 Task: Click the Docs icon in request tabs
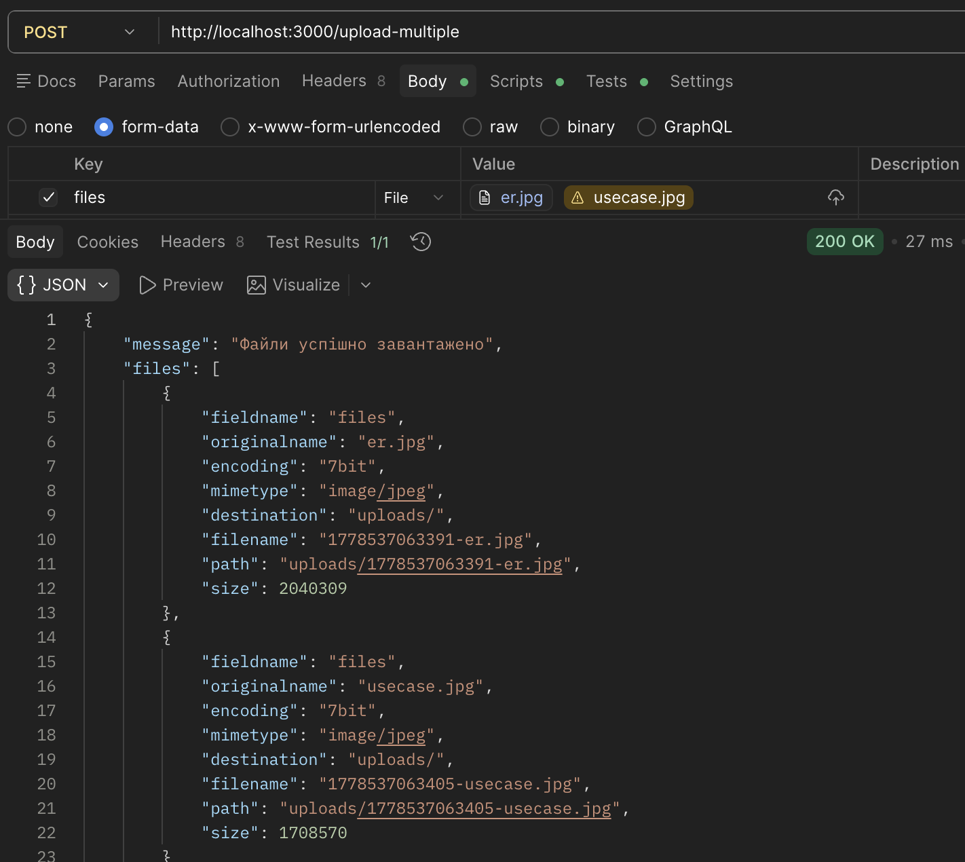pyautogui.click(x=24, y=81)
